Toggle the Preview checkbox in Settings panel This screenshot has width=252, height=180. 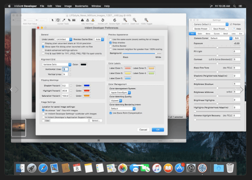click(x=231, y=24)
